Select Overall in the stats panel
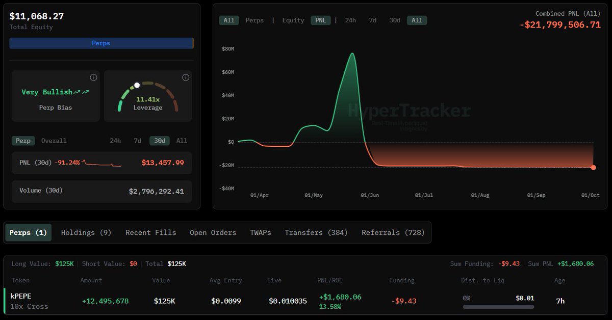 point(54,141)
